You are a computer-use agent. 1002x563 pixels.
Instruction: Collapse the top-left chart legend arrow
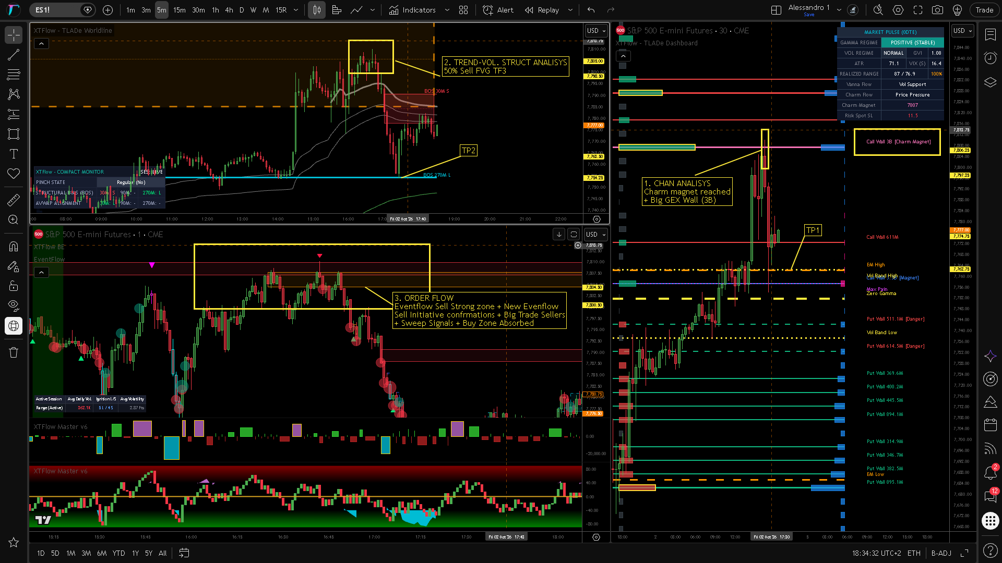pos(41,44)
